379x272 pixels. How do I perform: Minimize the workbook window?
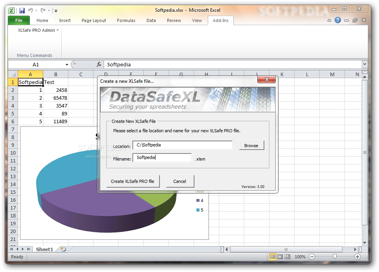(346, 20)
